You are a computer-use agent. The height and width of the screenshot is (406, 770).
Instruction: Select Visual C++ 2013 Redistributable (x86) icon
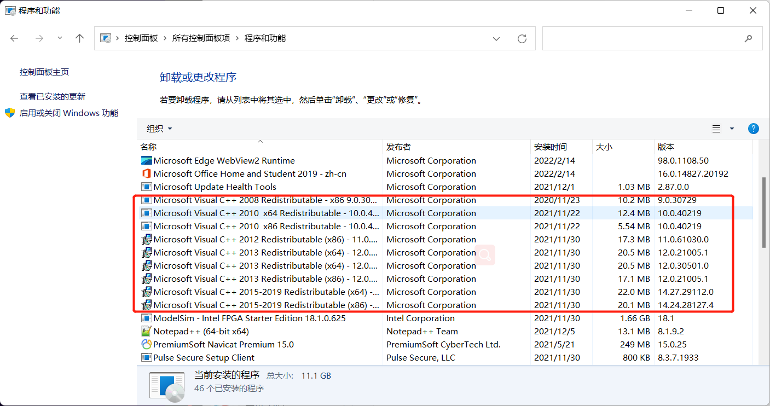(x=146, y=279)
